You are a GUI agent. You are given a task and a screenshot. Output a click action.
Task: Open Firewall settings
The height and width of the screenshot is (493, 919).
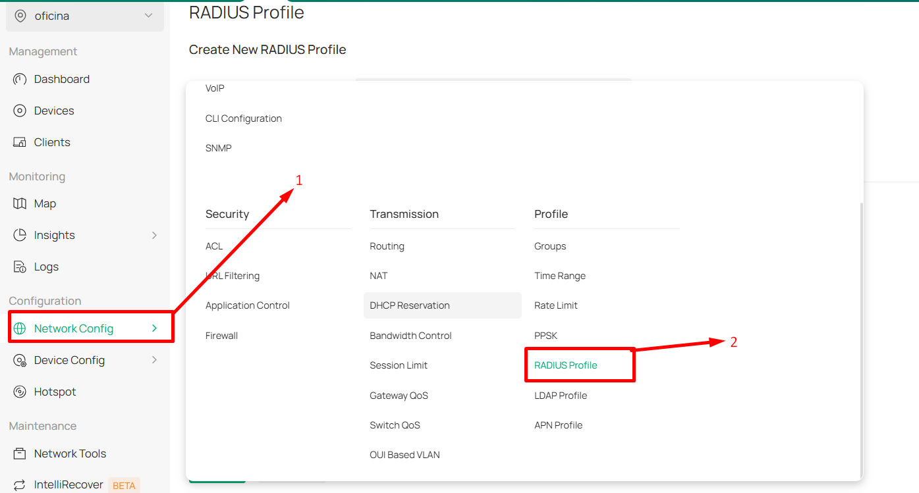pyautogui.click(x=221, y=336)
